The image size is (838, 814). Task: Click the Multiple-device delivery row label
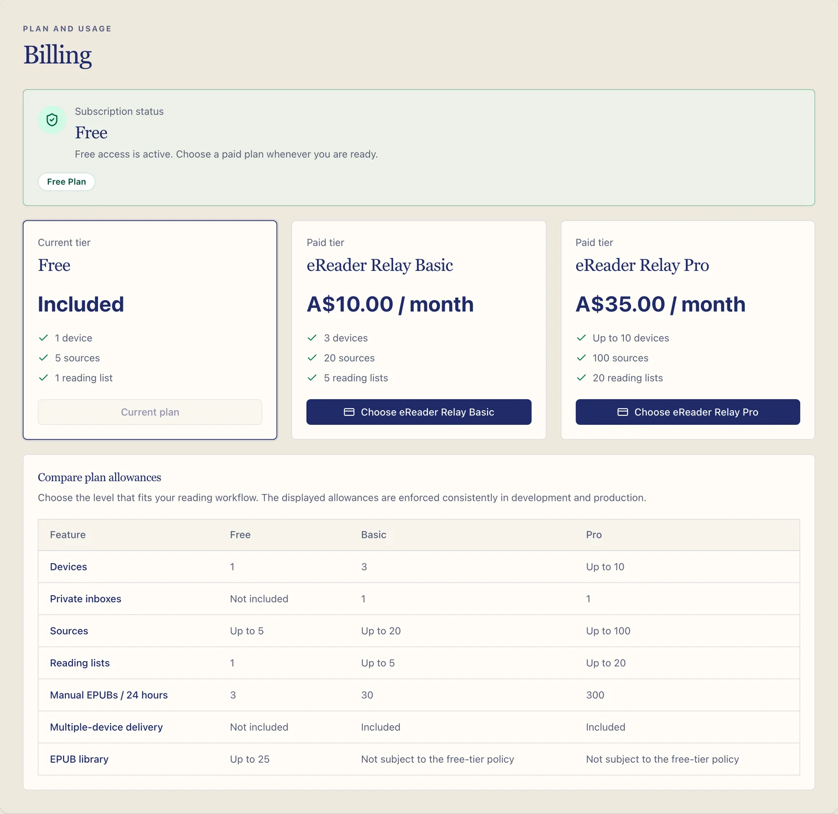click(x=106, y=727)
